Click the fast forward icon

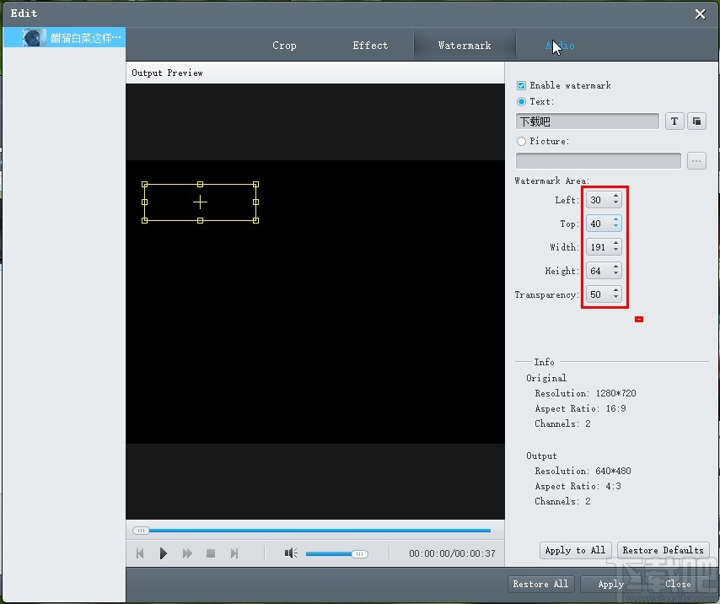187,553
